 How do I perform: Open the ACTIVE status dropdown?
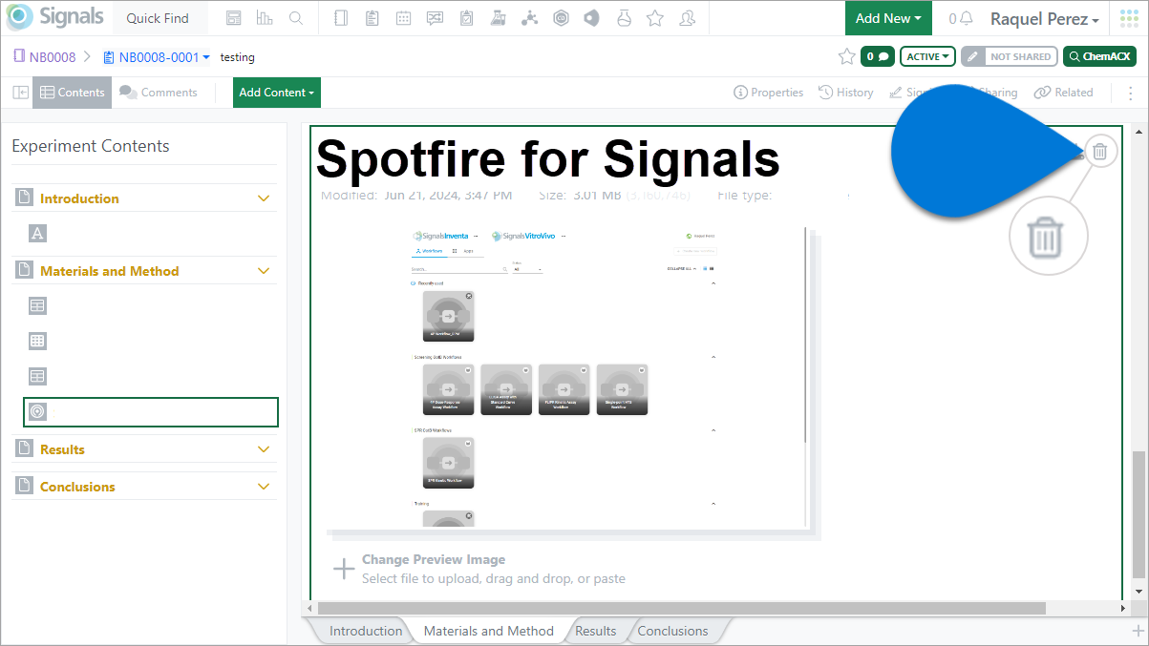point(927,56)
